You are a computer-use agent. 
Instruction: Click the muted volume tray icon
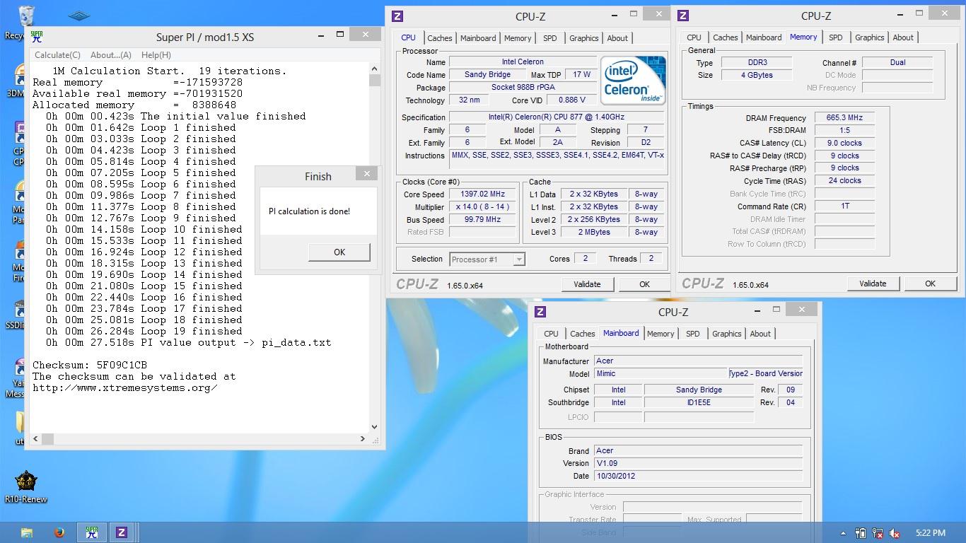[895, 533]
